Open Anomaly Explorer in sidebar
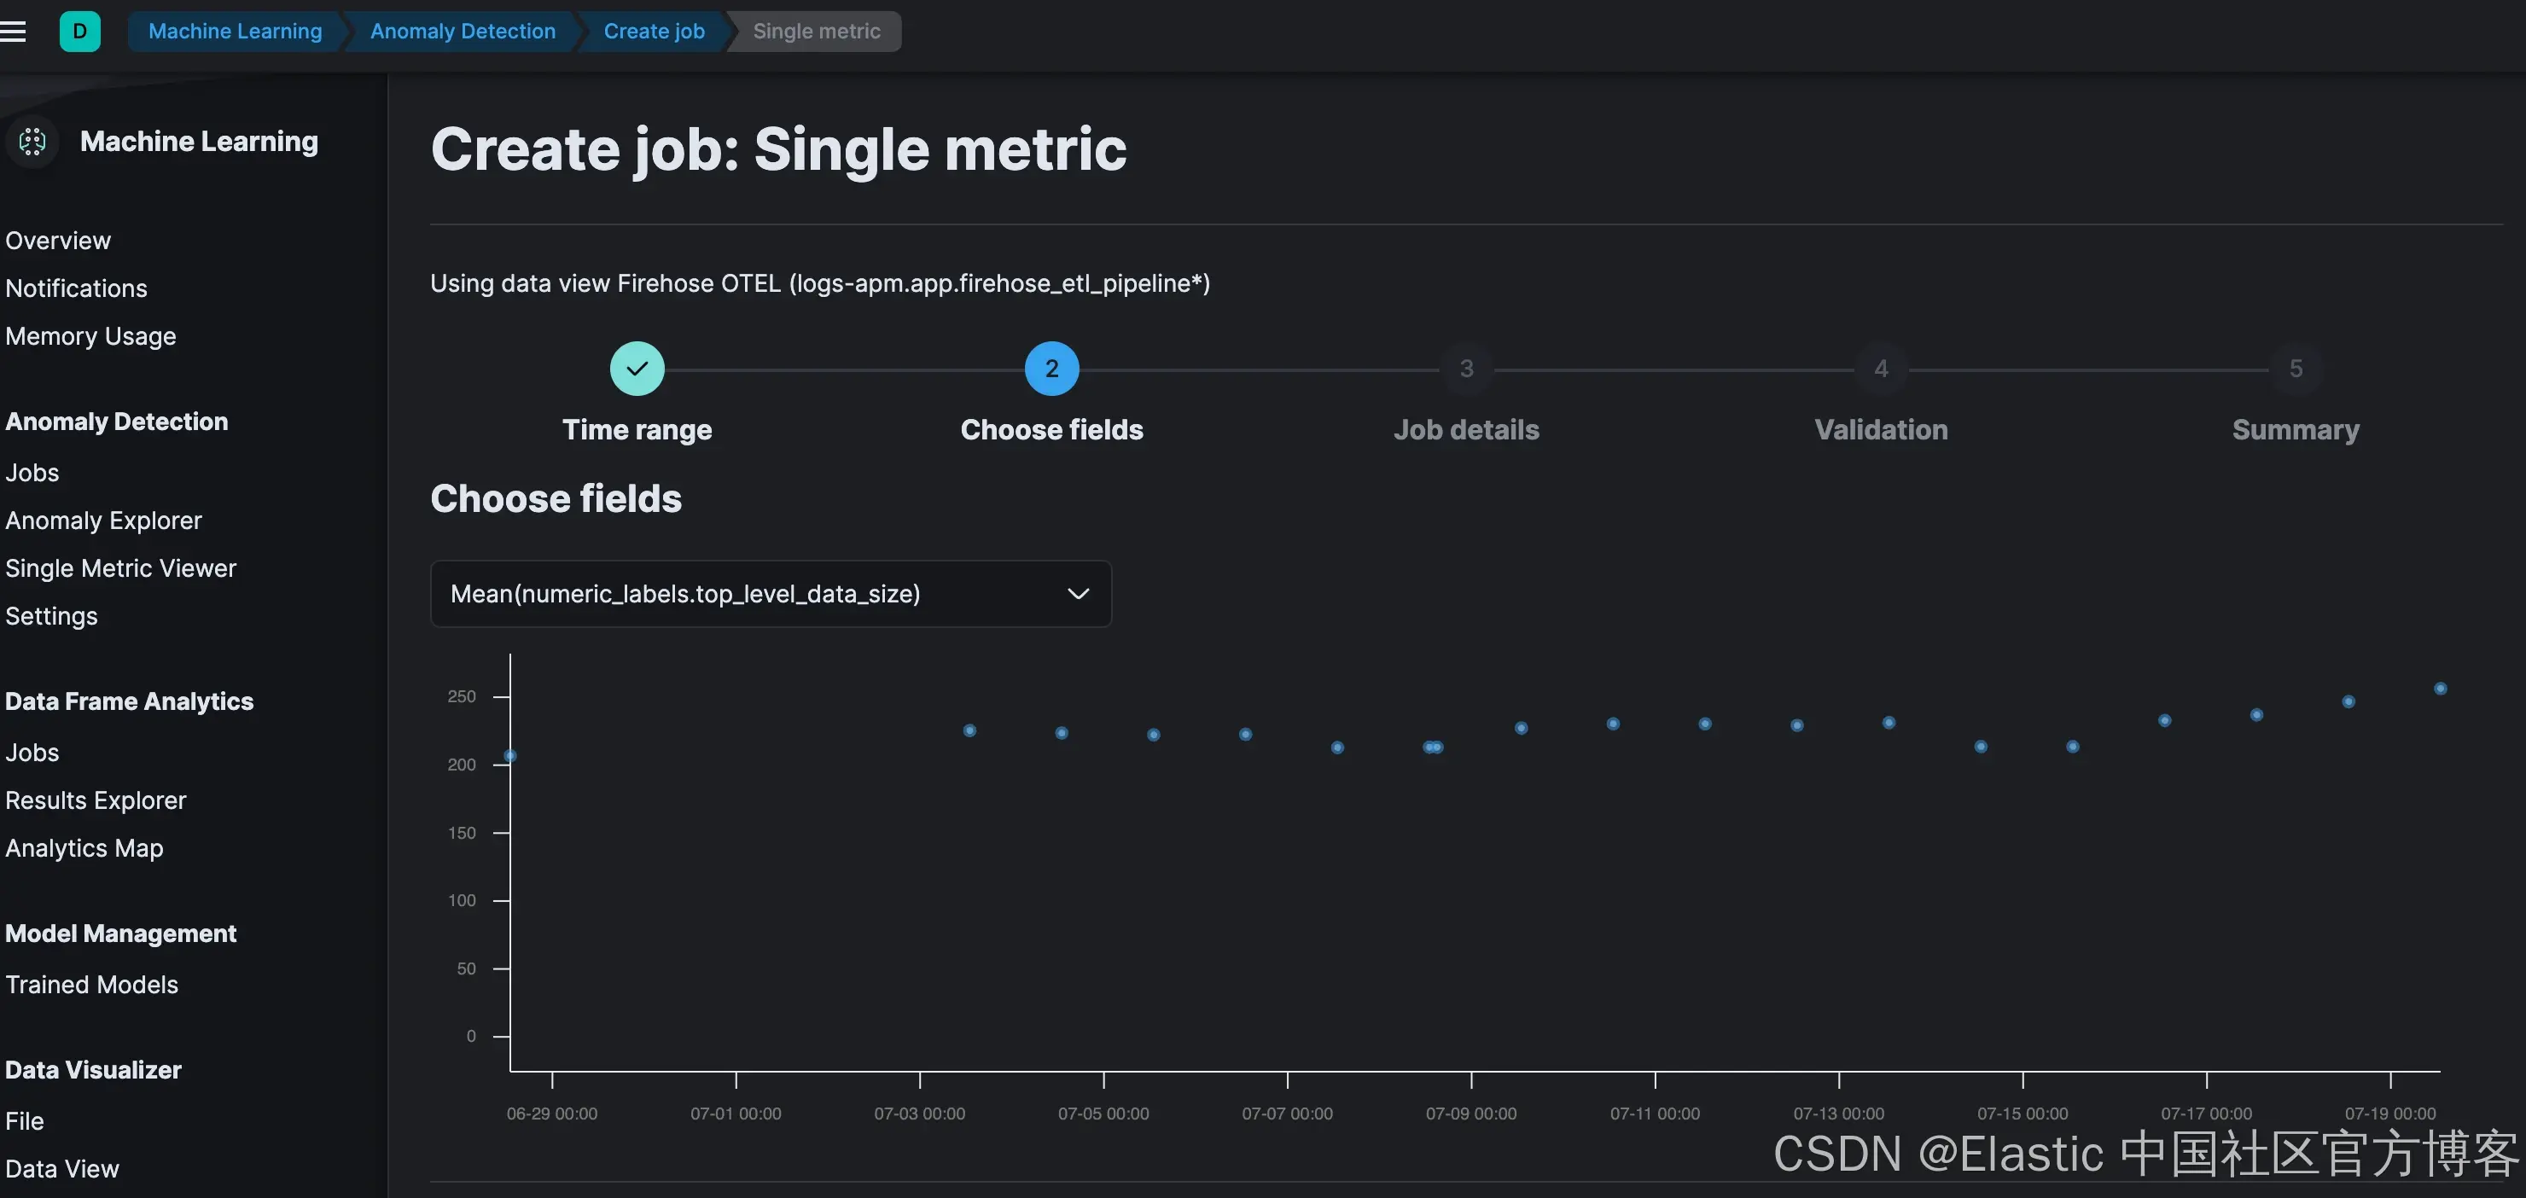 point(103,520)
